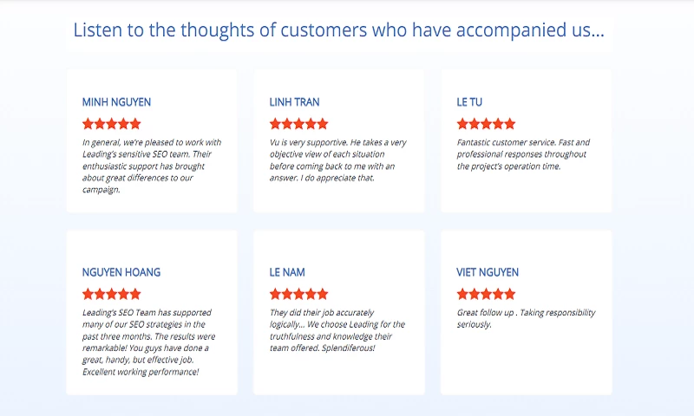Click the last star under Le Nam

(323, 294)
